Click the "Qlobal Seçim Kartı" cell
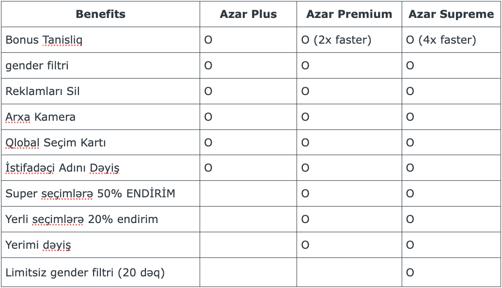This screenshot has width=502, height=288. [56, 143]
